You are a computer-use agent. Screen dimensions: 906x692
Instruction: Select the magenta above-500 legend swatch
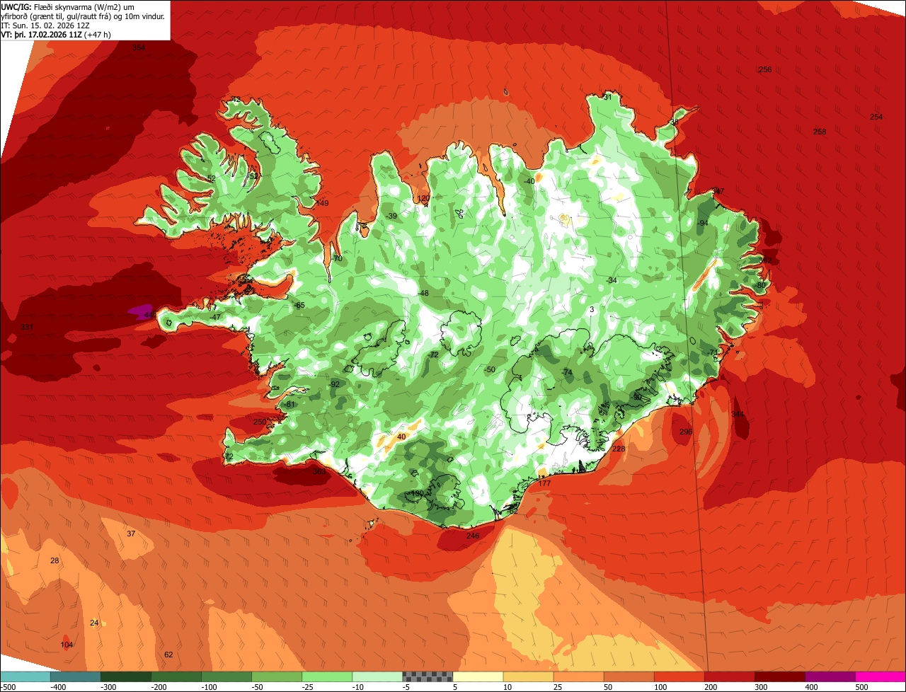881,676
